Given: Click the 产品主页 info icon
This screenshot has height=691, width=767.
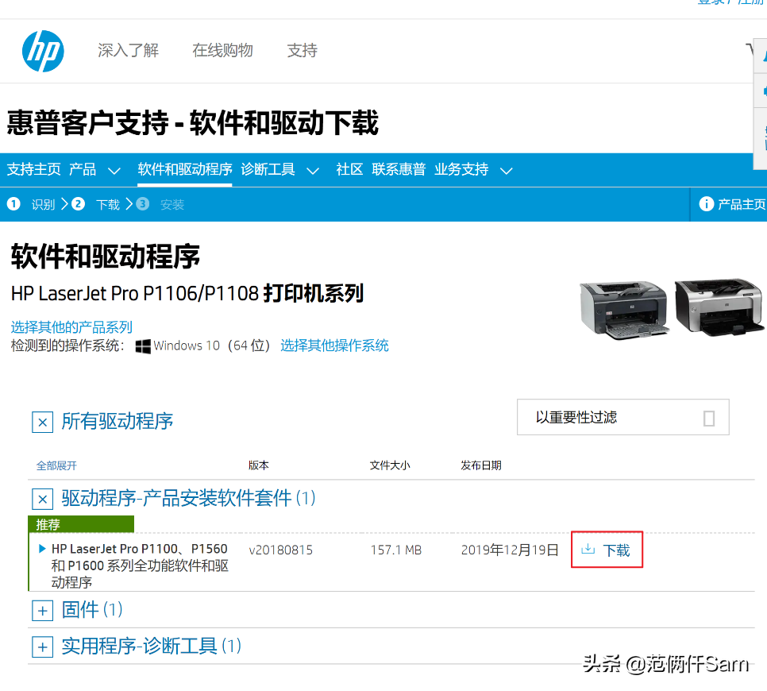Looking at the screenshot, I should click(707, 203).
